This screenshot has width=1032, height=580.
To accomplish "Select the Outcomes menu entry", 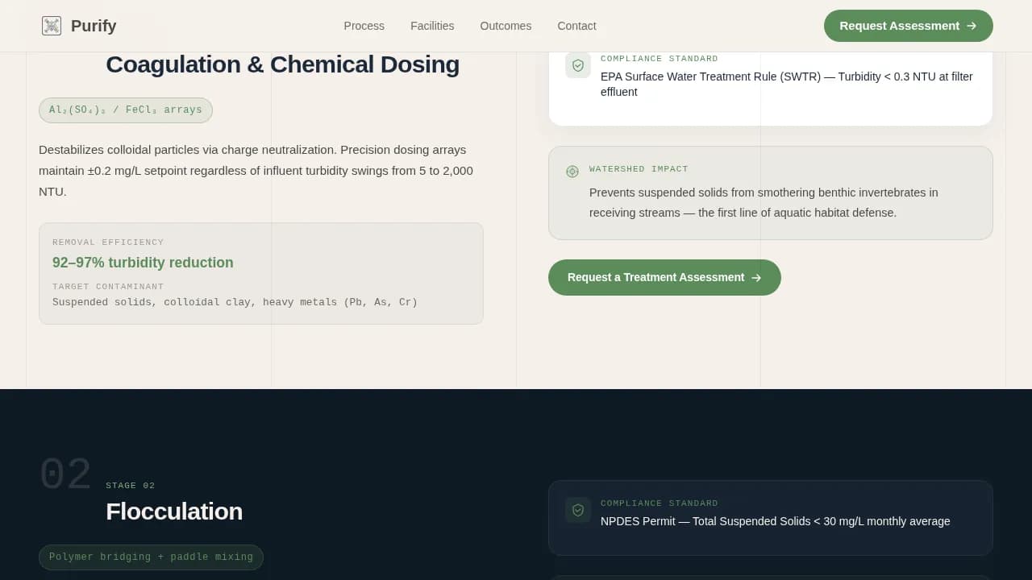I will 506,26.
